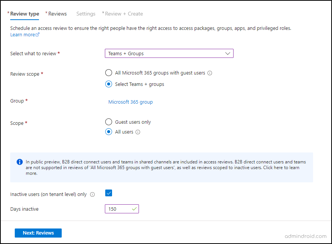Click the green validation checkmark in Days inactive
Screen dimensions: 332x244
coord(134,209)
